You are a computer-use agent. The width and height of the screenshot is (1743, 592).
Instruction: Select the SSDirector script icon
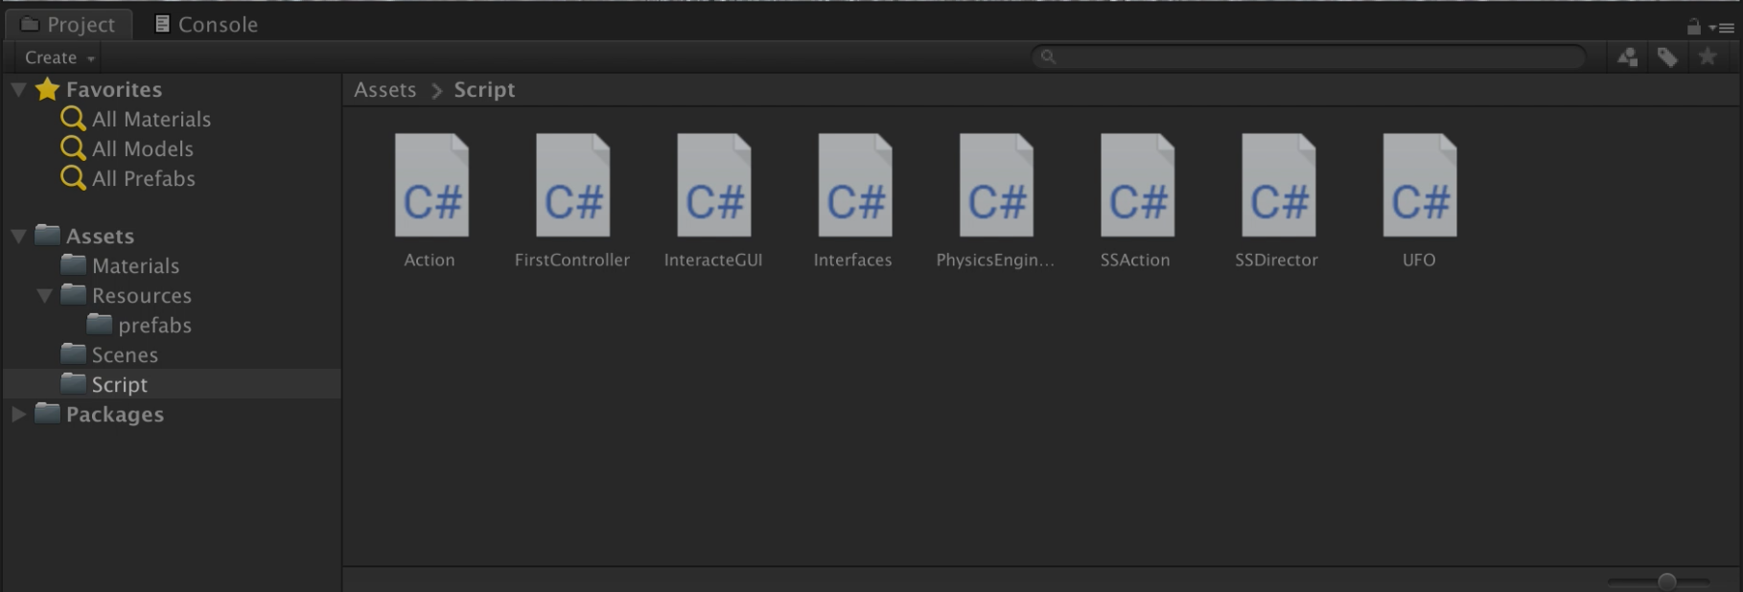tap(1278, 185)
